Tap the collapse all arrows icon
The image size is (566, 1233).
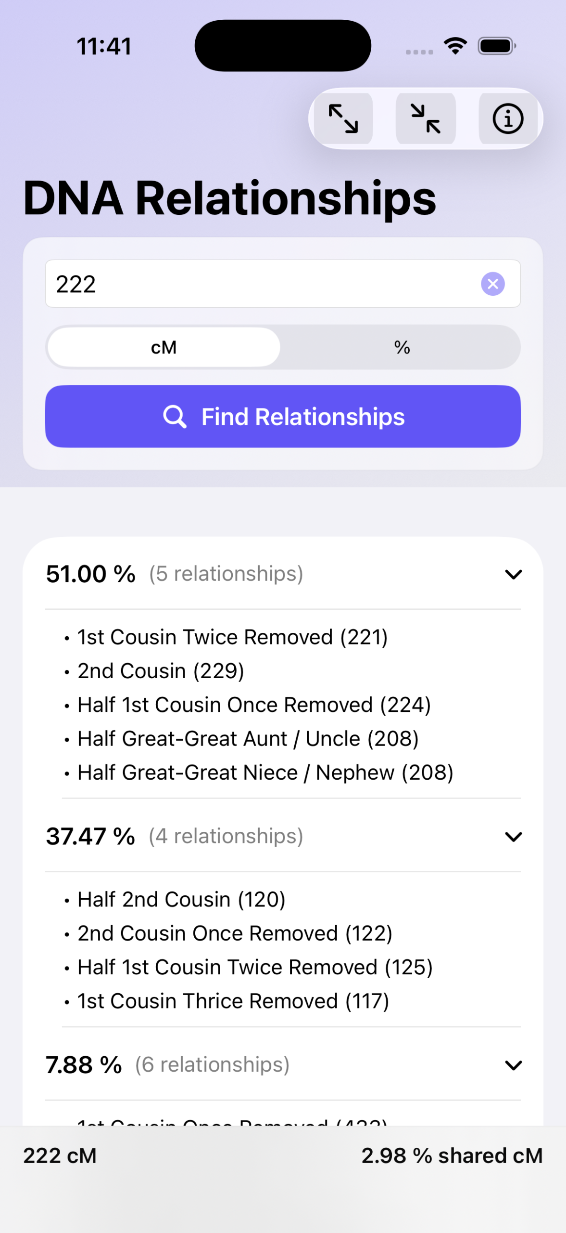tap(426, 118)
